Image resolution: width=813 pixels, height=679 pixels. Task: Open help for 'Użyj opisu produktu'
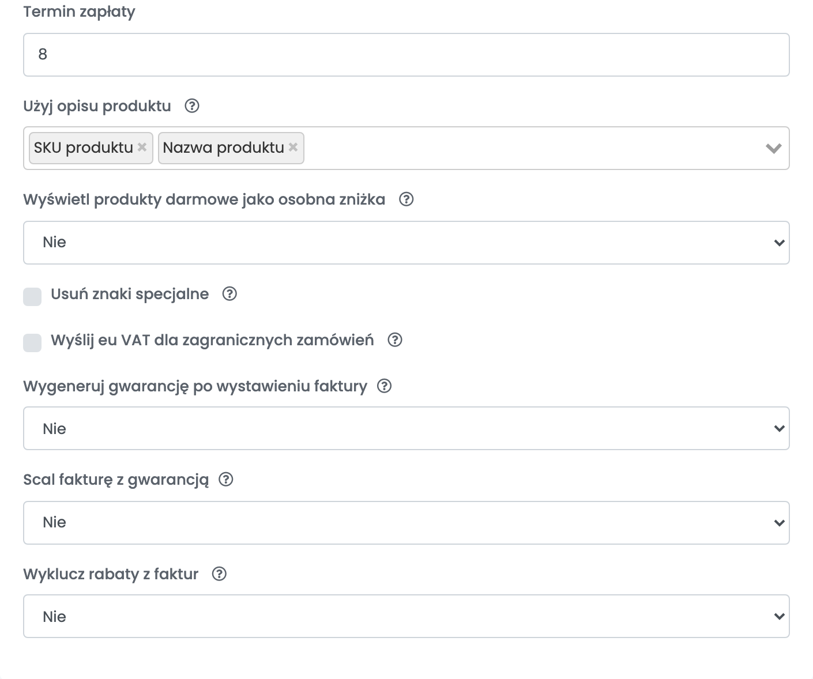(192, 106)
